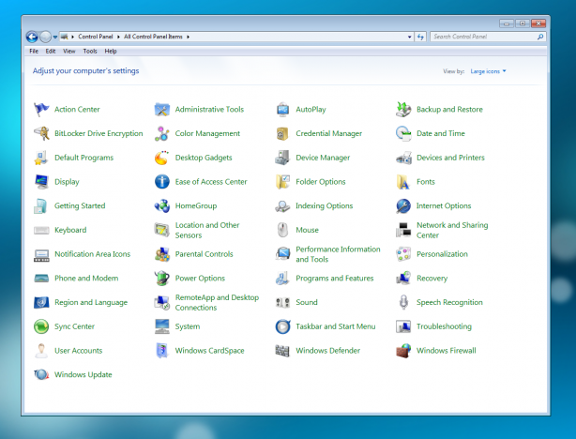Viewport: 576px width, 439px height.
Task: Open the Fonts folder icon
Action: pos(403,182)
